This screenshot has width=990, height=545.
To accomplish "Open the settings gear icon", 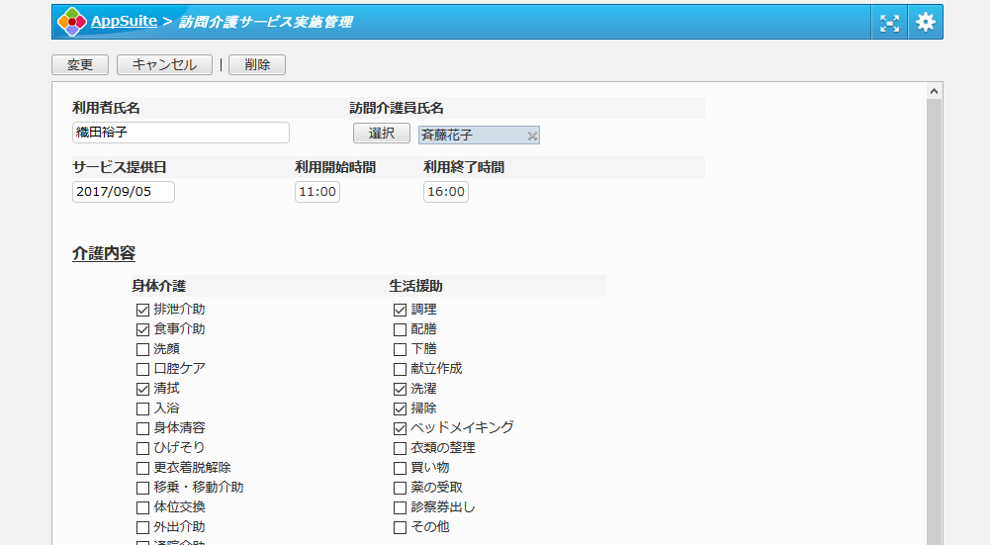I will (x=925, y=22).
